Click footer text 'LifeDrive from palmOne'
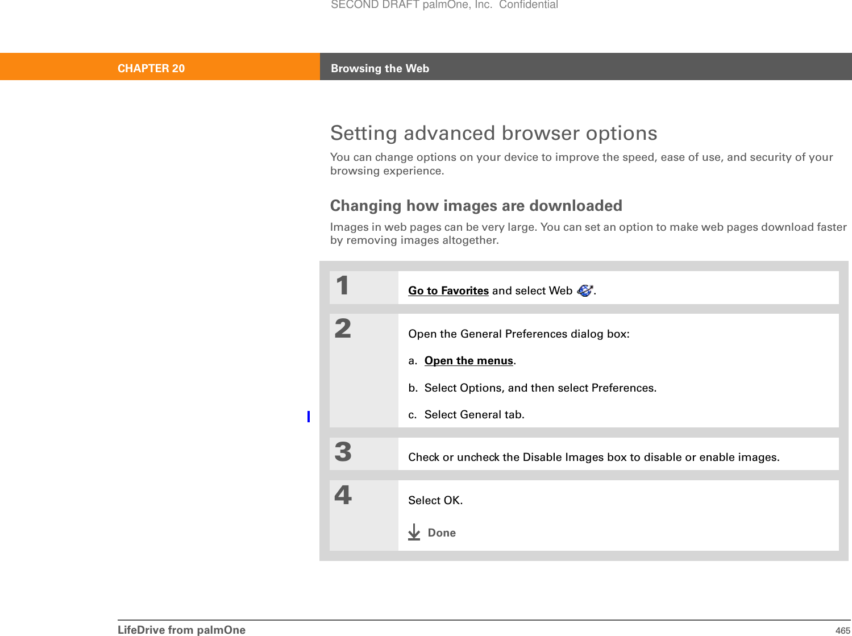 pos(181,630)
